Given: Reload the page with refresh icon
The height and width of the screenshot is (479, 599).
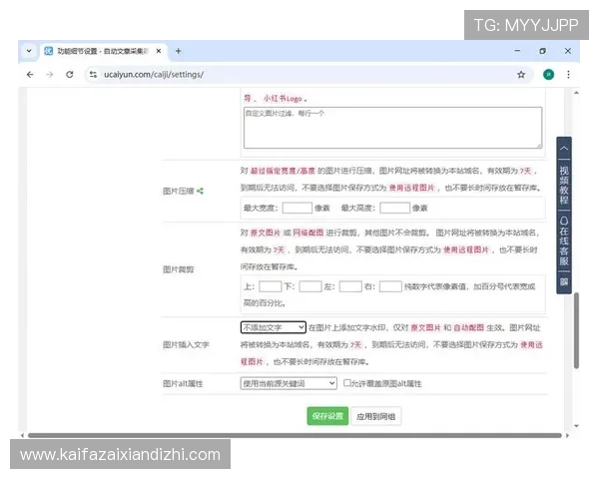Looking at the screenshot, I should pos(70,75).
